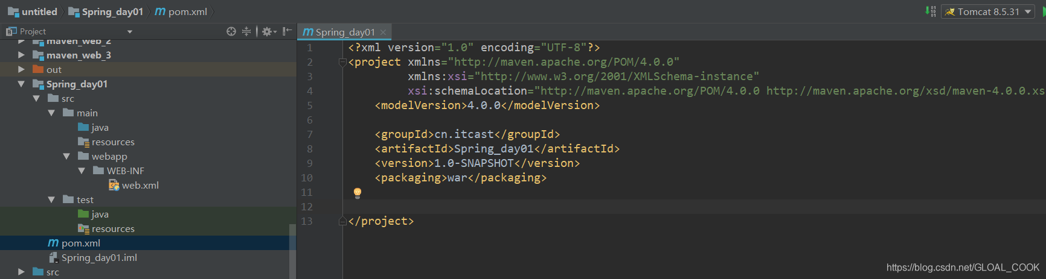
Task: Click the pom.xml breadcrumb in navigation bar
Action: (x=181, y=11)
